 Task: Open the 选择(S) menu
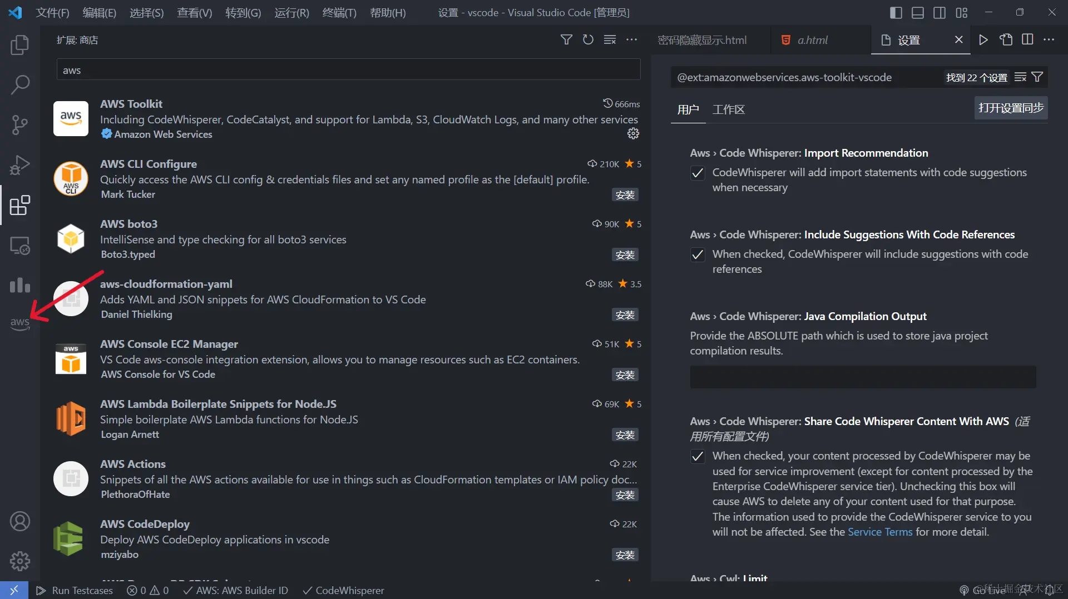coord(146,12)
